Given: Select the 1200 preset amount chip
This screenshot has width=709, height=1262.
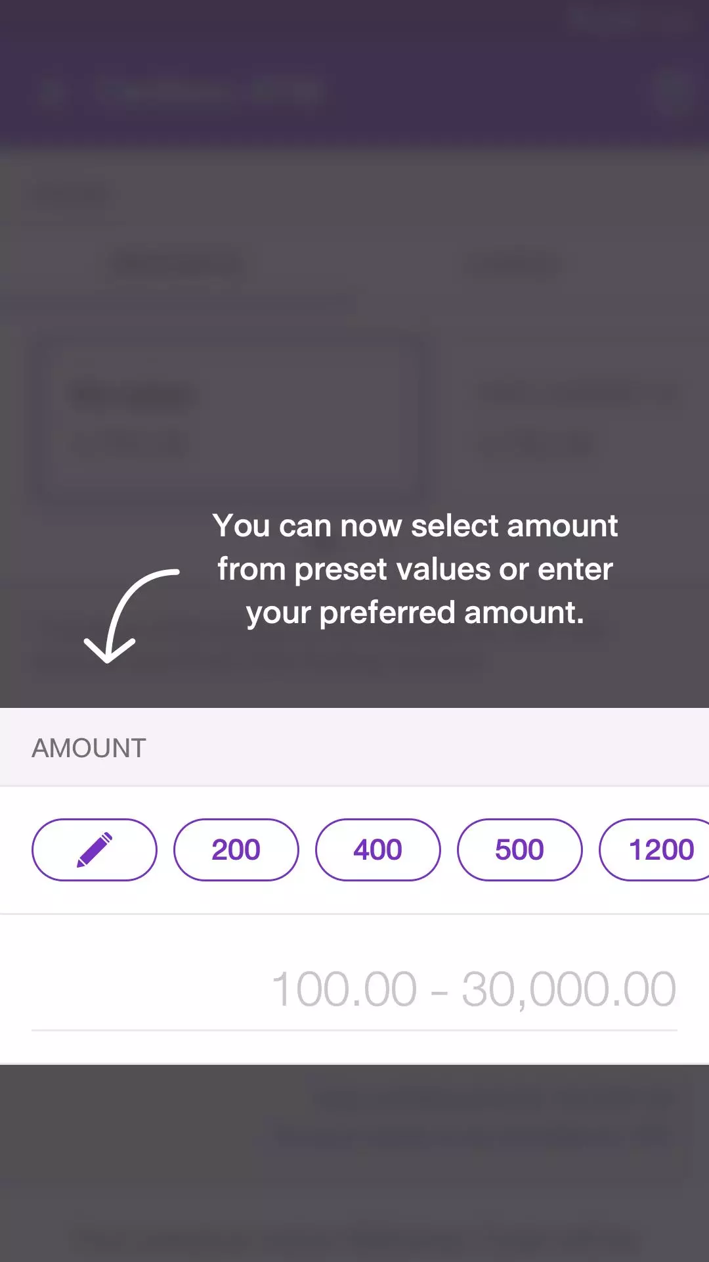Looking at the screenshot, I should click(x=656, y=849).
